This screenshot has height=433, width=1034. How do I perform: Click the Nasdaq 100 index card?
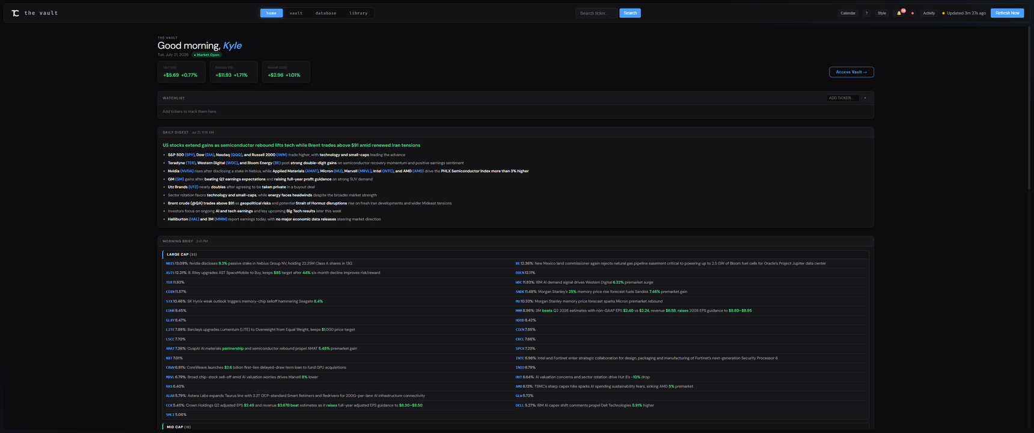point(233,72)
